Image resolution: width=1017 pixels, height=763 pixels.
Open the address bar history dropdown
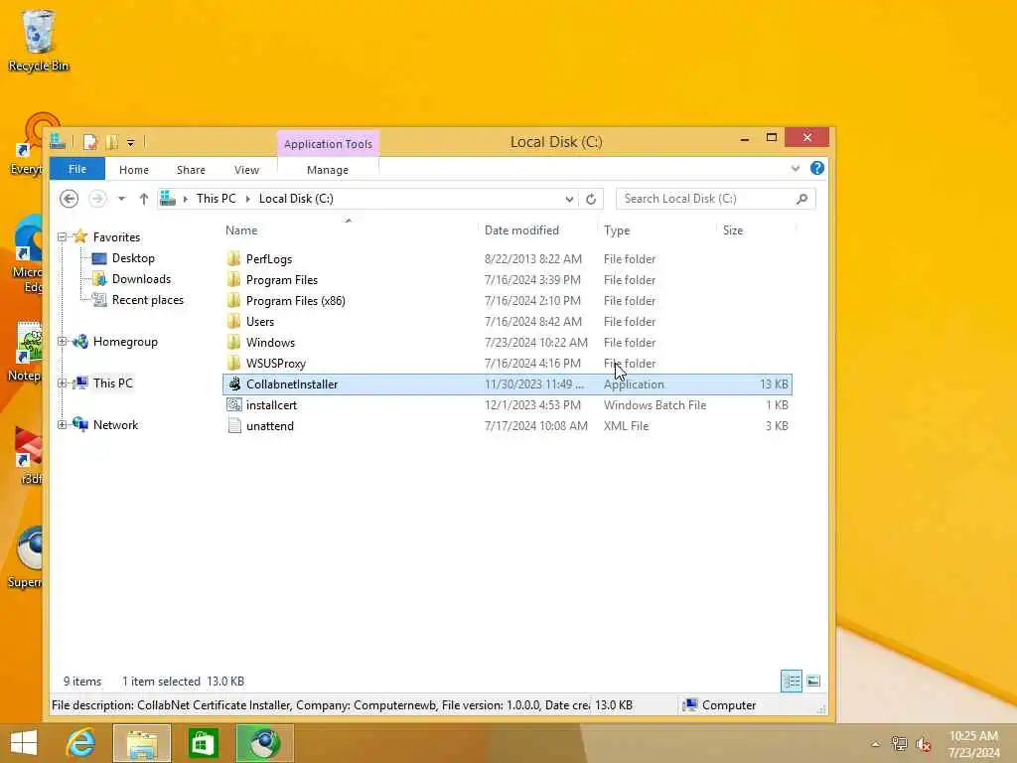569,199
